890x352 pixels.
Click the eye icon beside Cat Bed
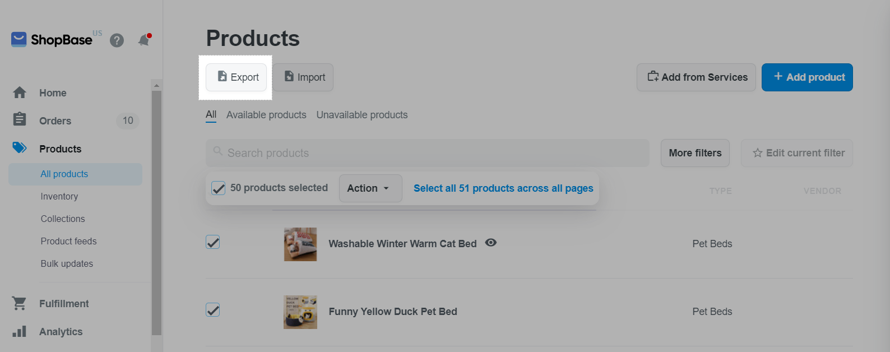(x=491, y=243)
